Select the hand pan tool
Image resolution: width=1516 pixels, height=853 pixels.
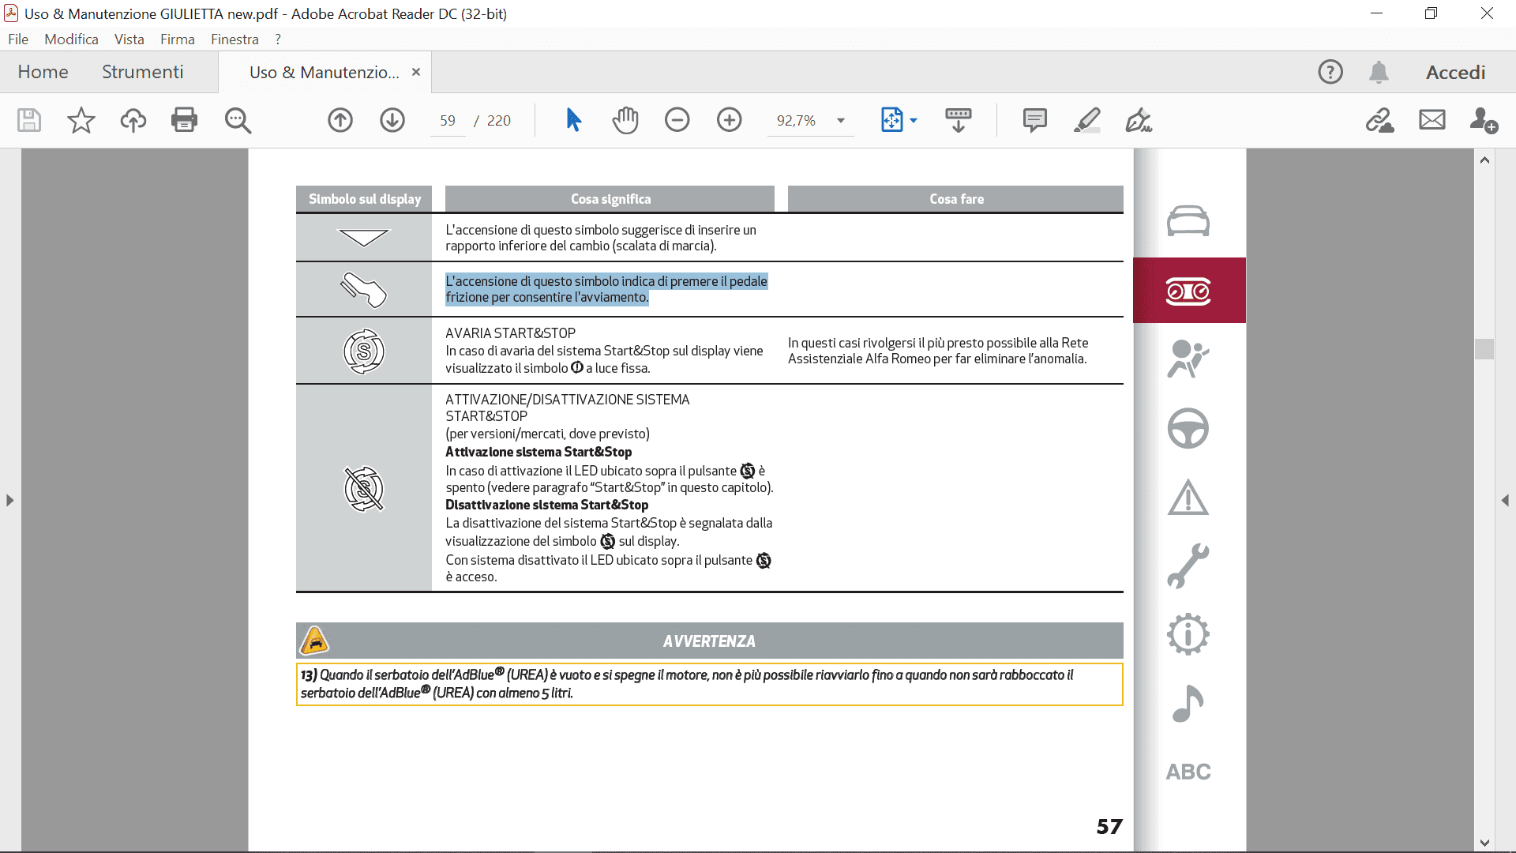click(625, 120)
